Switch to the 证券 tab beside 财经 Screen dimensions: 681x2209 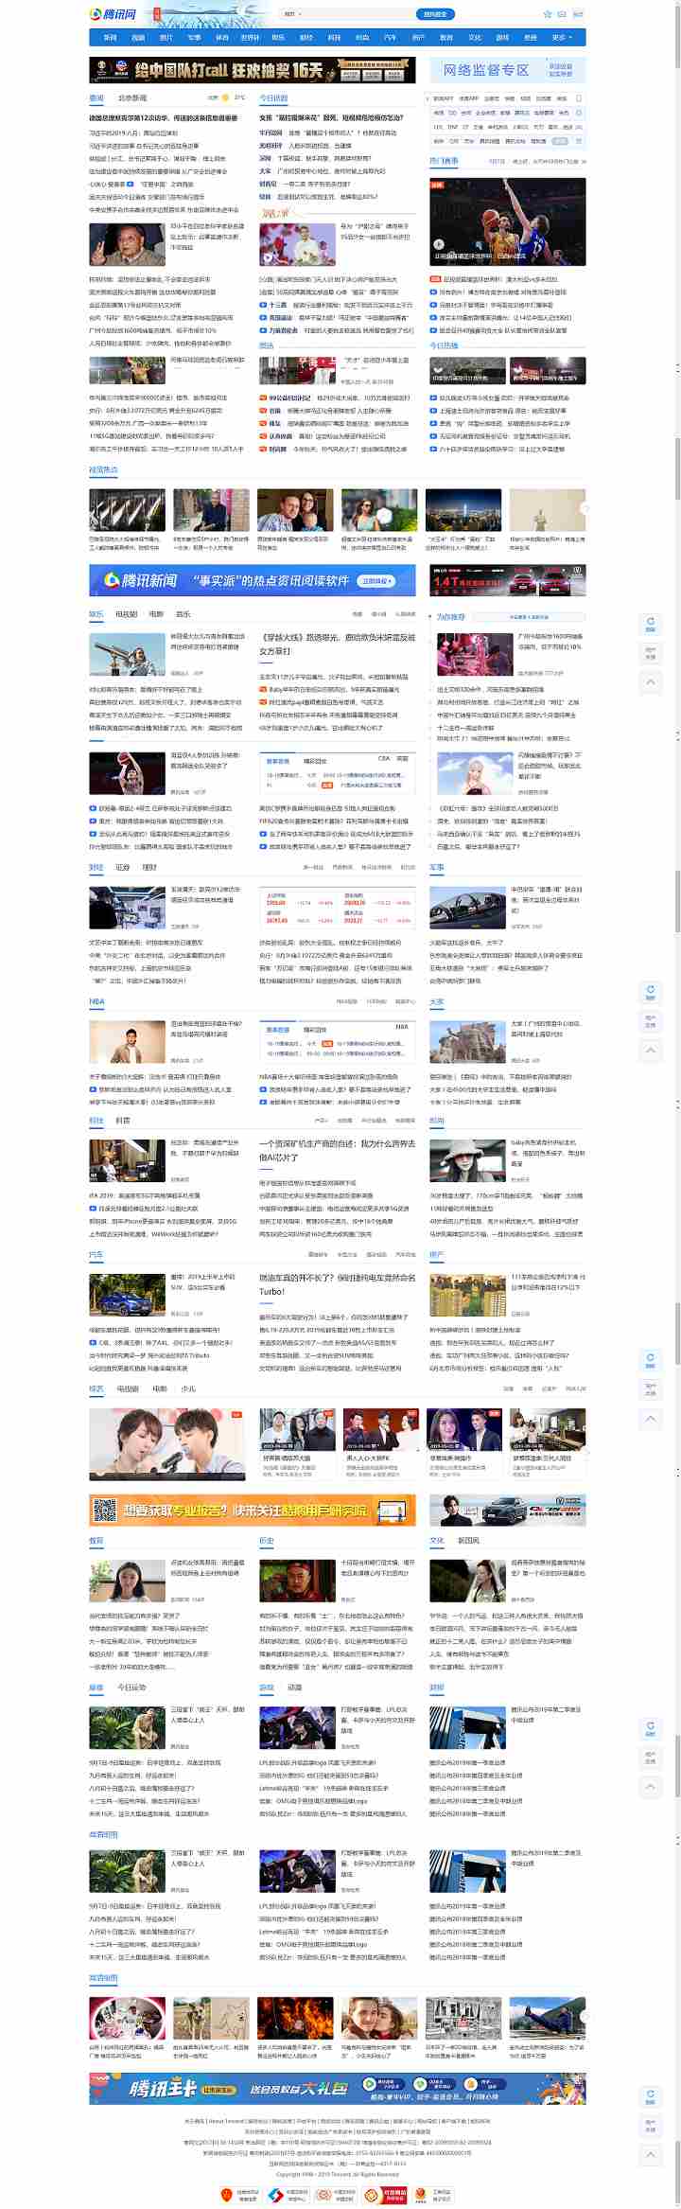123,867
